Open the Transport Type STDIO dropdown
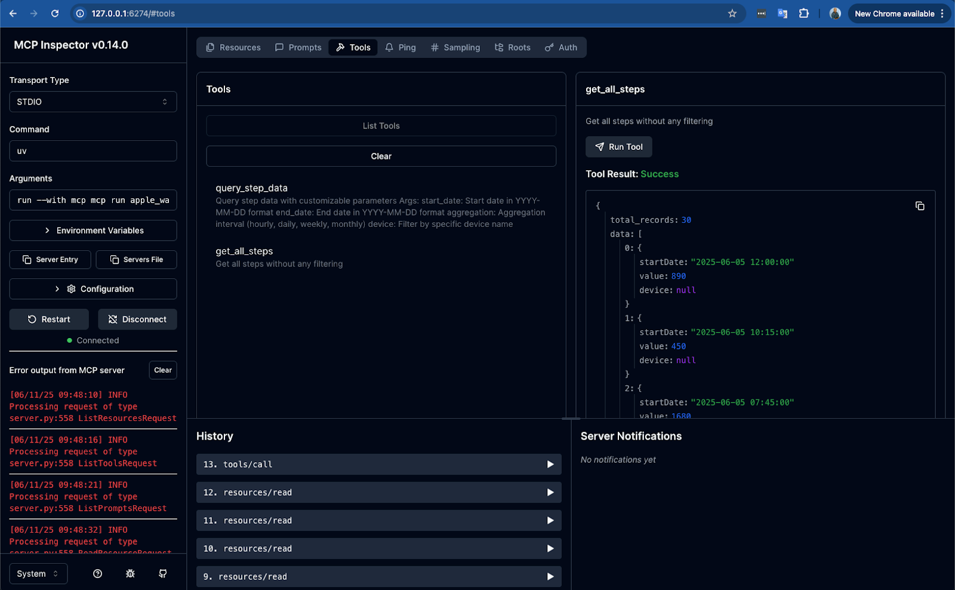 [93, 102]
